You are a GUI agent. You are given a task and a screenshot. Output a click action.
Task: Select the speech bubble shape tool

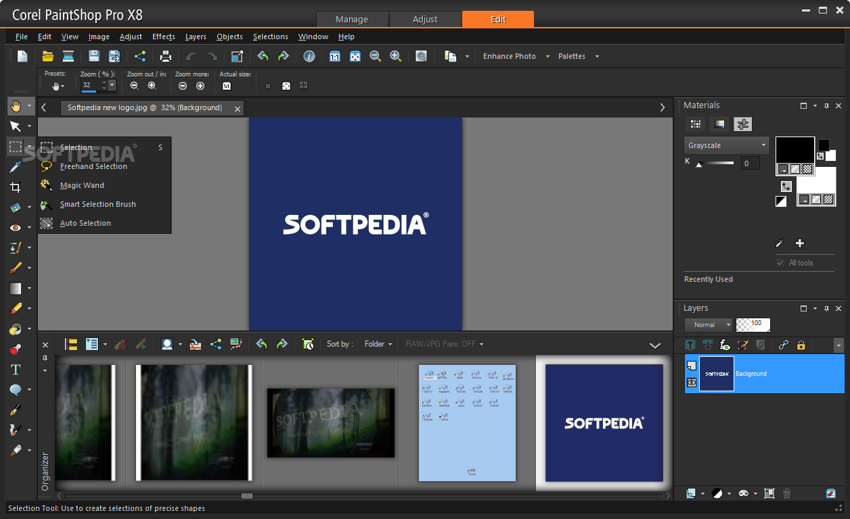(x=16, y=390)
